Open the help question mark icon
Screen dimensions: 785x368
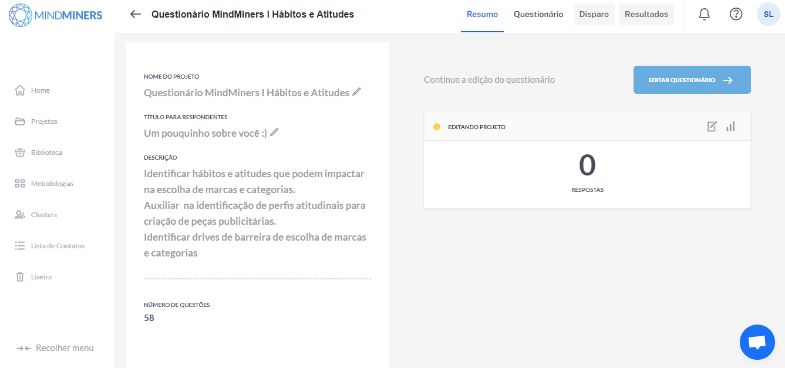[x=736, y=14]
